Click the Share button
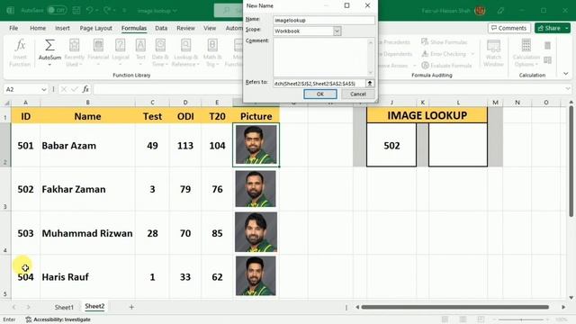576x324 pixels. coord(549,28)
